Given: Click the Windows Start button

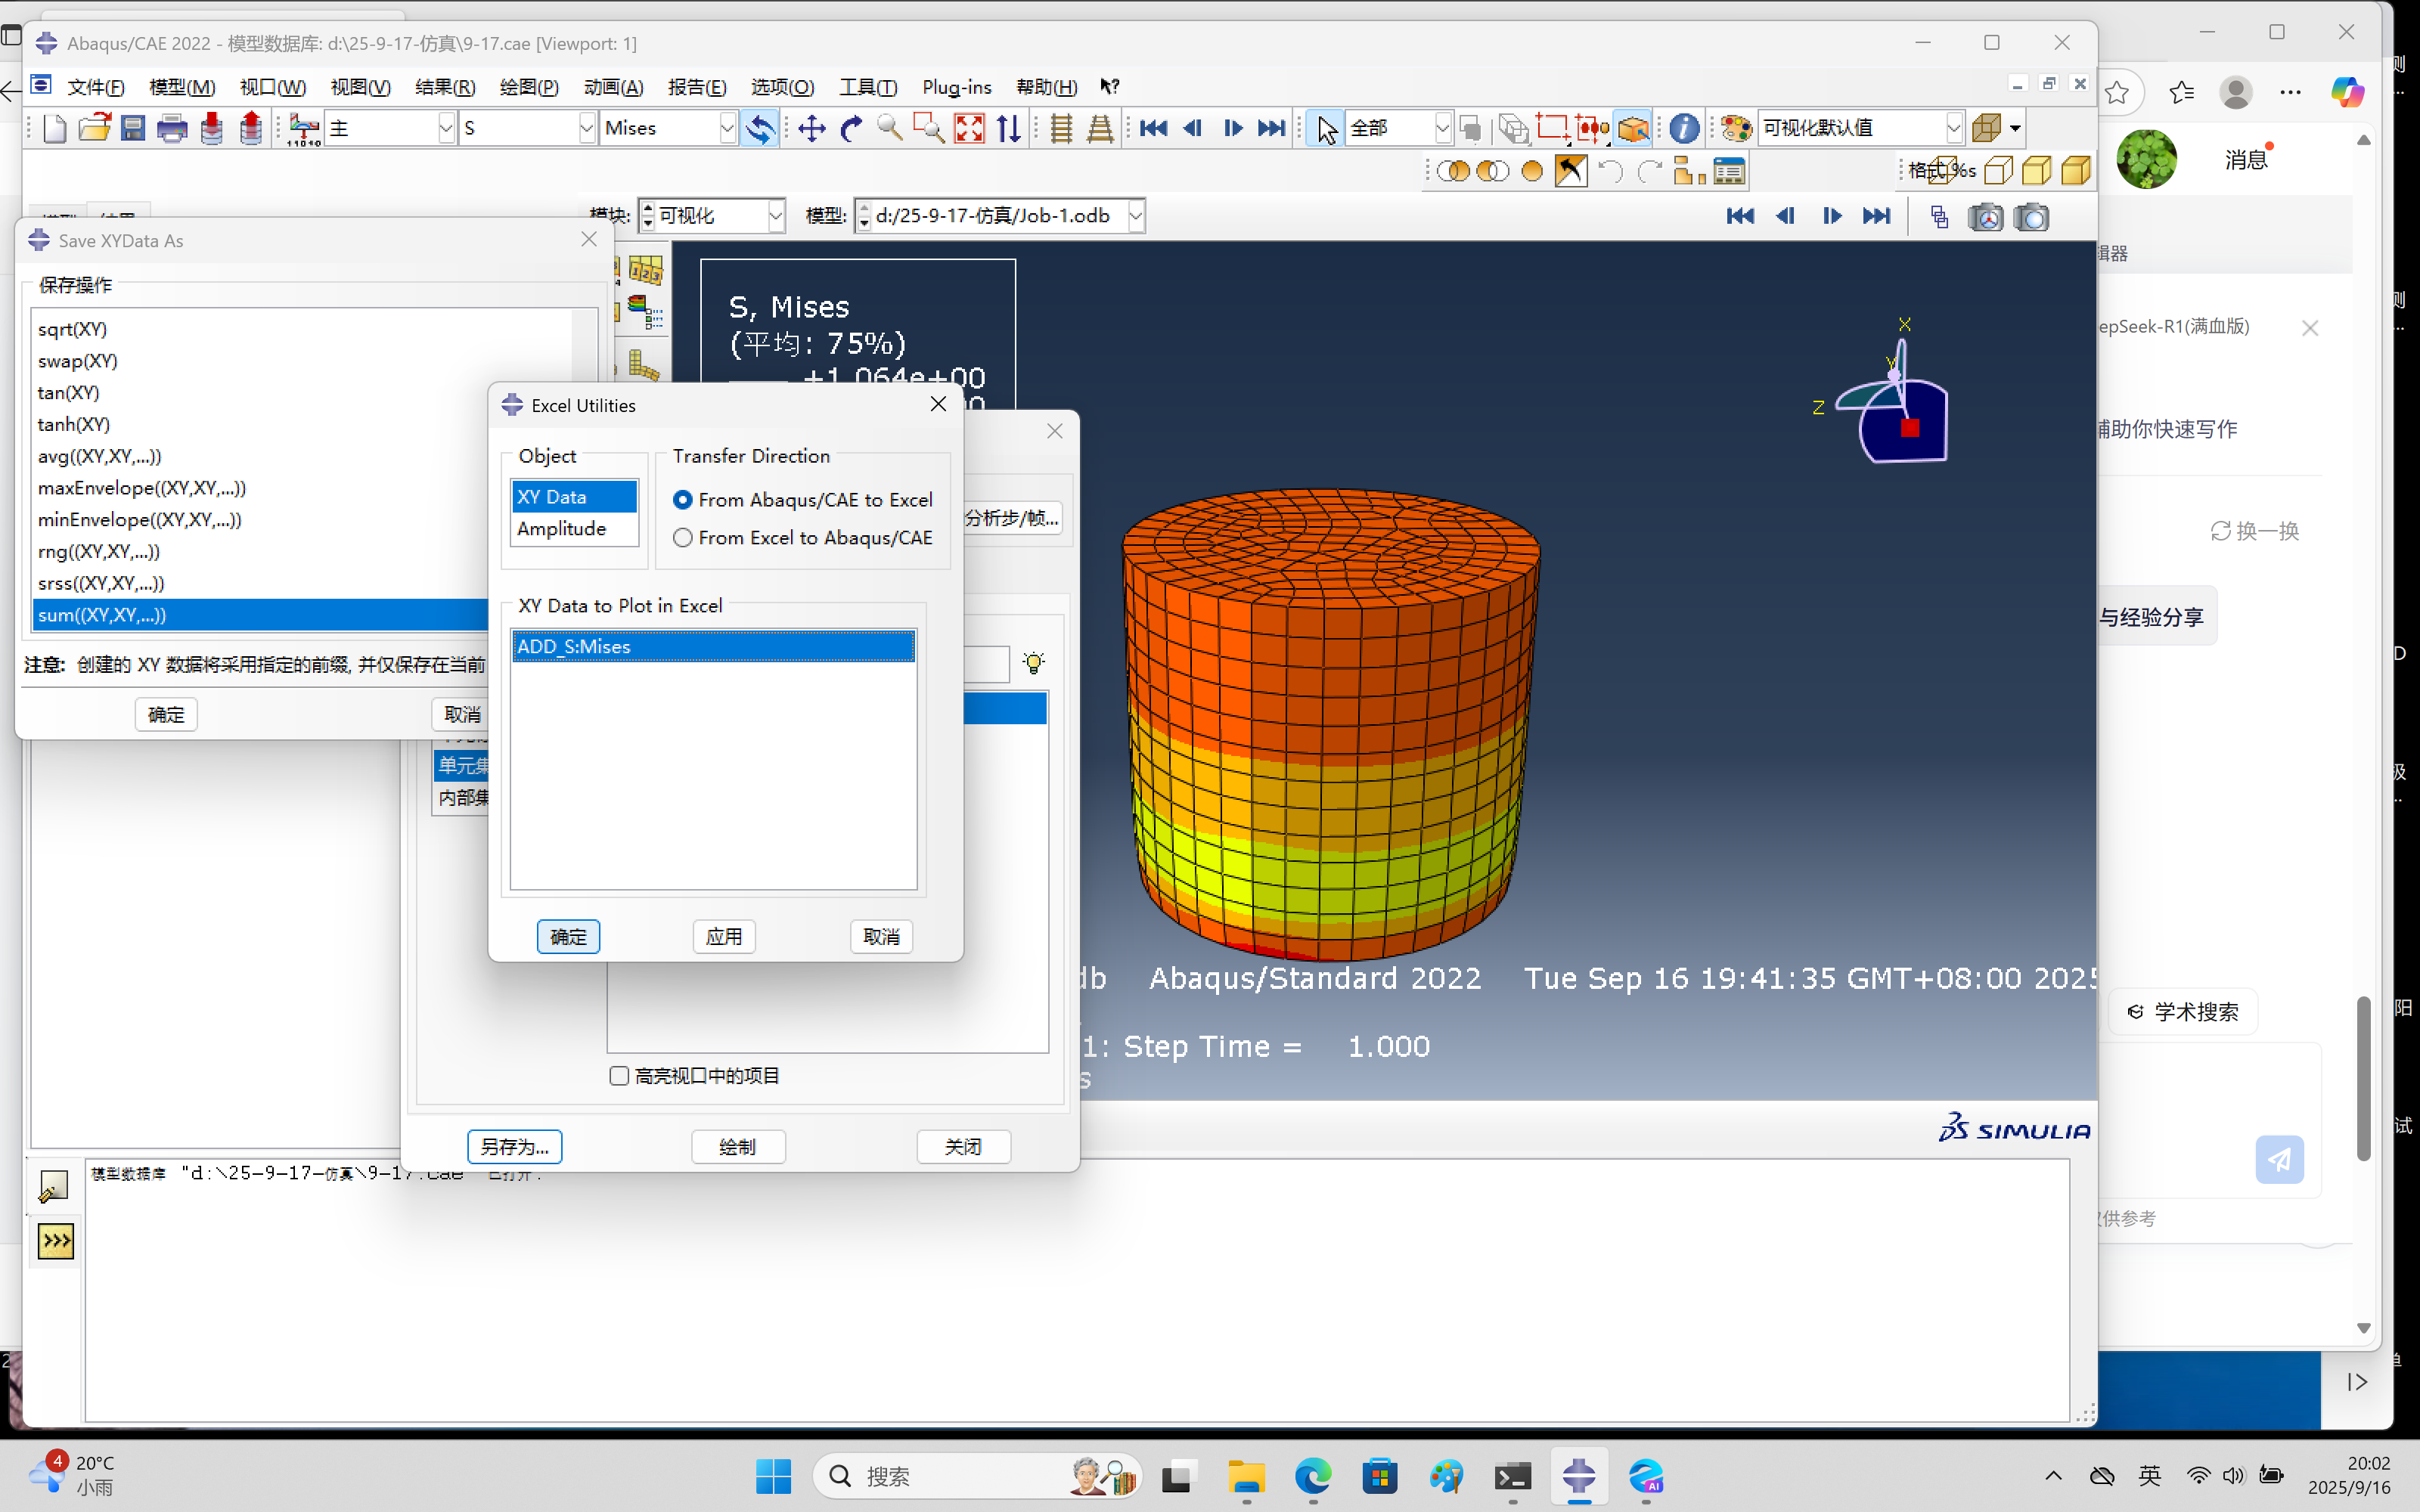Looking at the screenshot, I should (x=773, y=1477).
